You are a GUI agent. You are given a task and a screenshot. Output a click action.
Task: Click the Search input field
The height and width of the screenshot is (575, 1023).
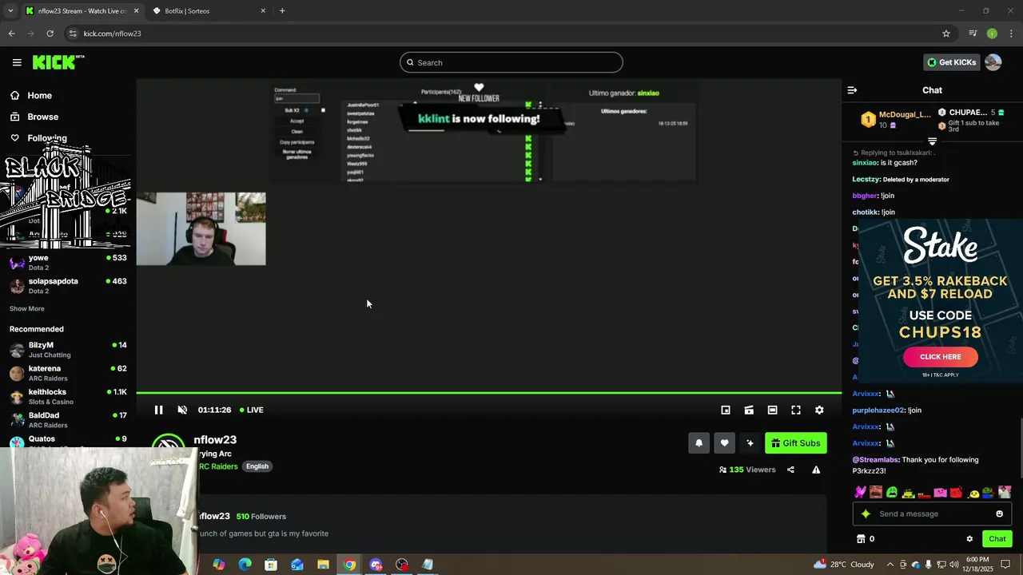(x=511, y=62)
